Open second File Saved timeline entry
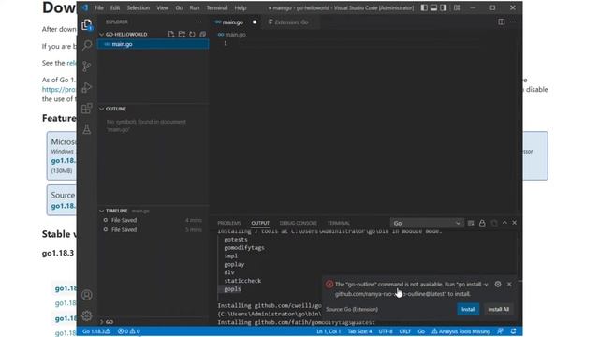The image size is (599, 337). point(153,229)
